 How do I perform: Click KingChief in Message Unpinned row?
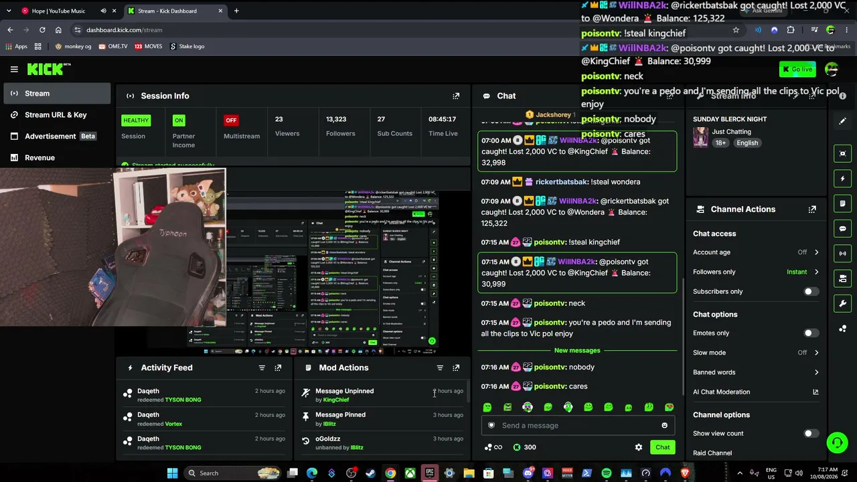336,400
